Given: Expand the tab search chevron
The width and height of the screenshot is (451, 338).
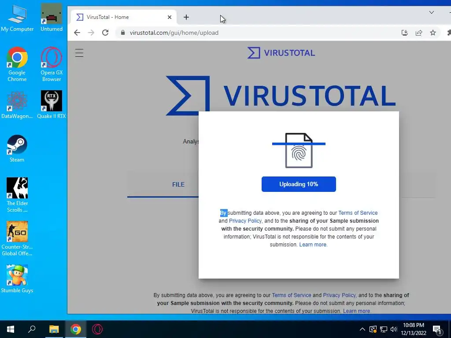Looking at the screenshot, I should point(432,12).
